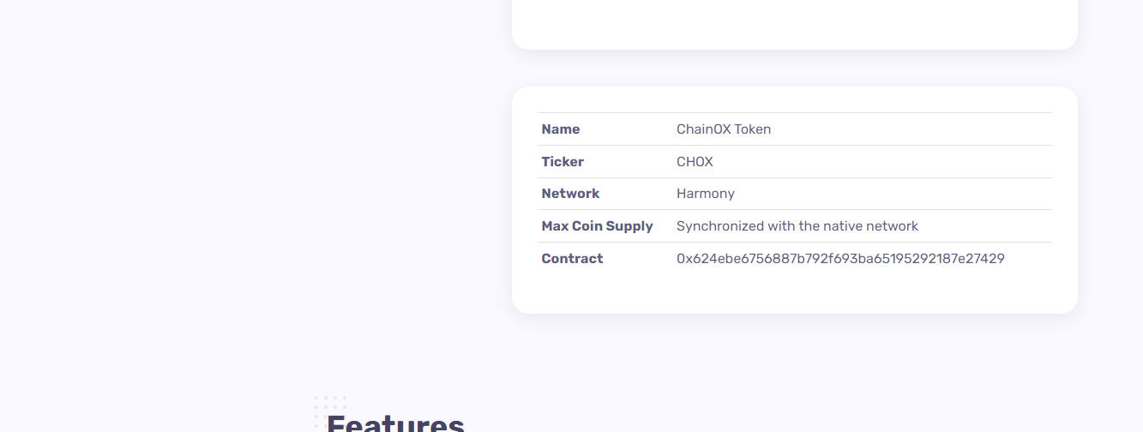Select the contract address 0x624ebe...27429
Screen dimensions: 1143x432
point(840,258)
